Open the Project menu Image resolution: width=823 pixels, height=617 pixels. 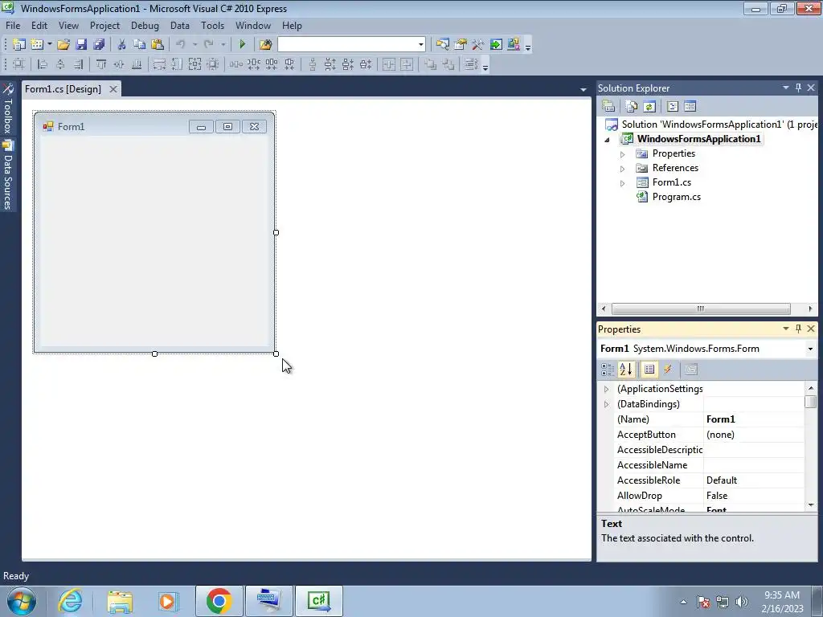tap(104, 25)
